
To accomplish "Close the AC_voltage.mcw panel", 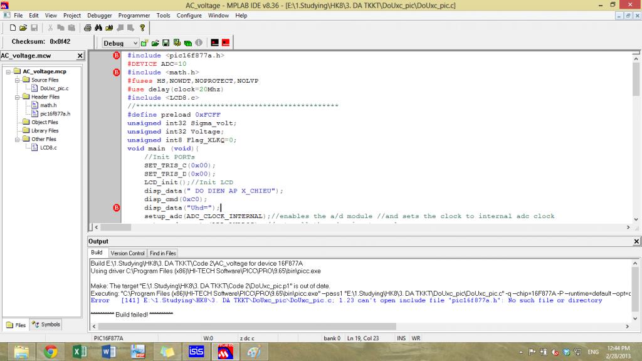I will 80,56.
